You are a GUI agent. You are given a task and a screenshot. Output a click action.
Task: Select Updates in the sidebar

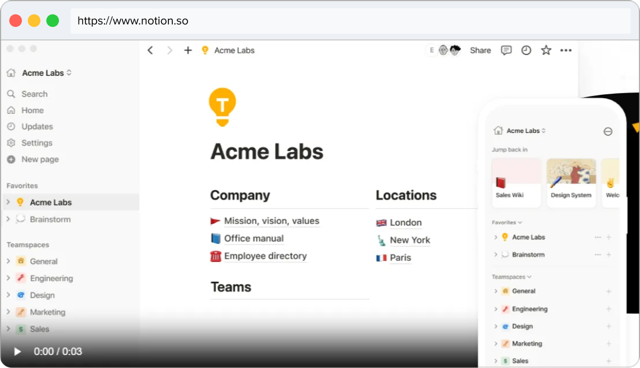(37, 126)
